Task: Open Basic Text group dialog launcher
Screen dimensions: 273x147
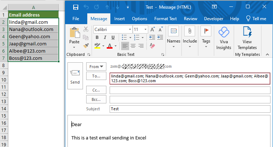Action: 163,55
